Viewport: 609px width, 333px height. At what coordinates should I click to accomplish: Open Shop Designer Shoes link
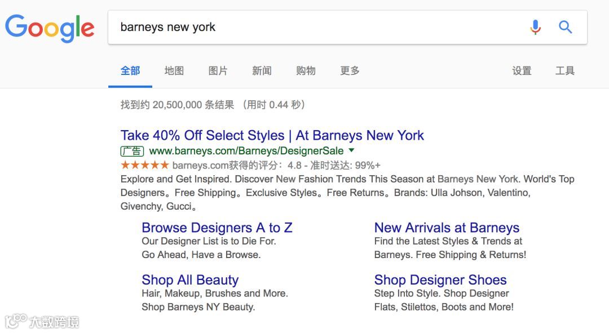pyautogui.click(x=440, y=280)
